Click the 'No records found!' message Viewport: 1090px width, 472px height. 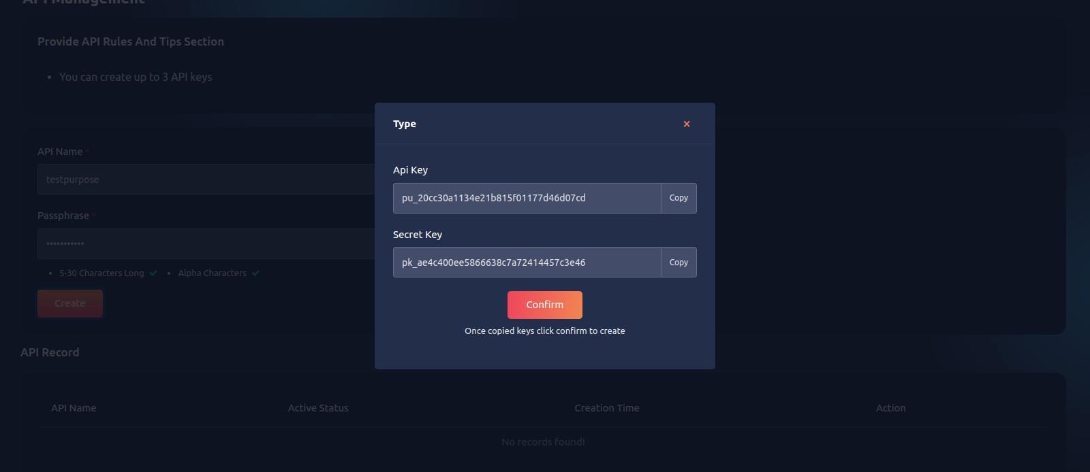[543, 442]
